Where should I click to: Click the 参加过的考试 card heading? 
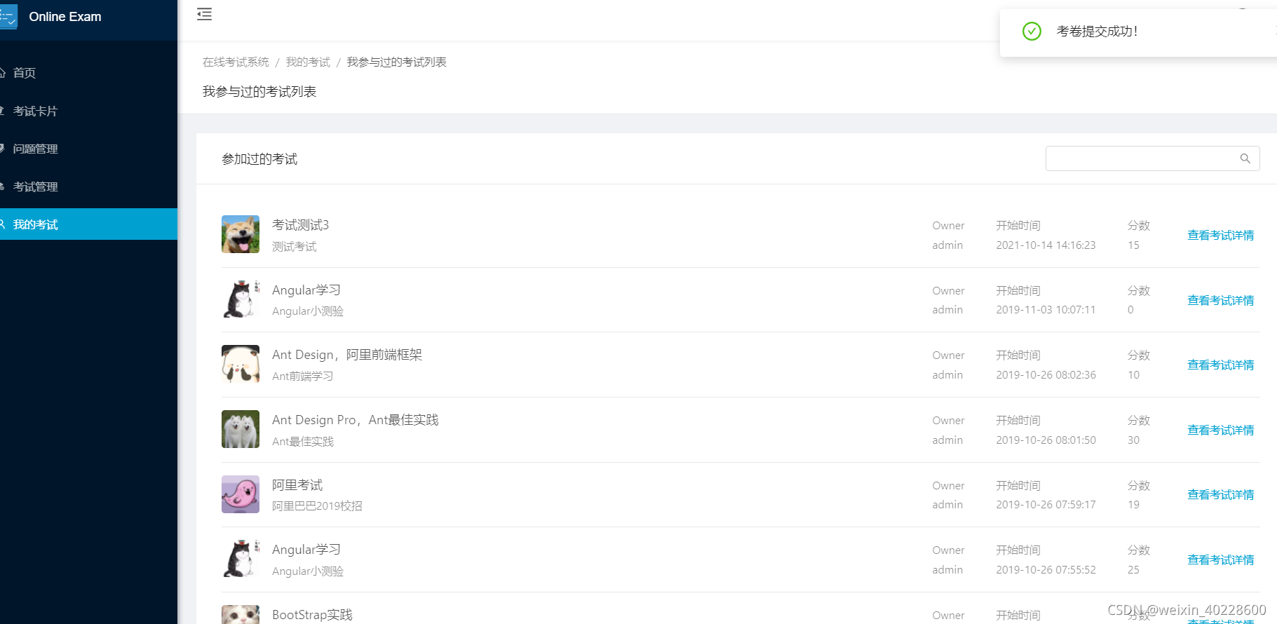(x=259, y=159)
